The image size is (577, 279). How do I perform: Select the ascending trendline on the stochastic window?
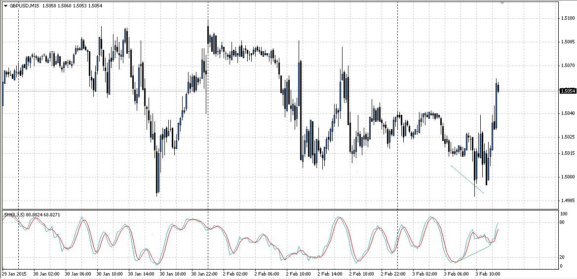coord(474,253)
